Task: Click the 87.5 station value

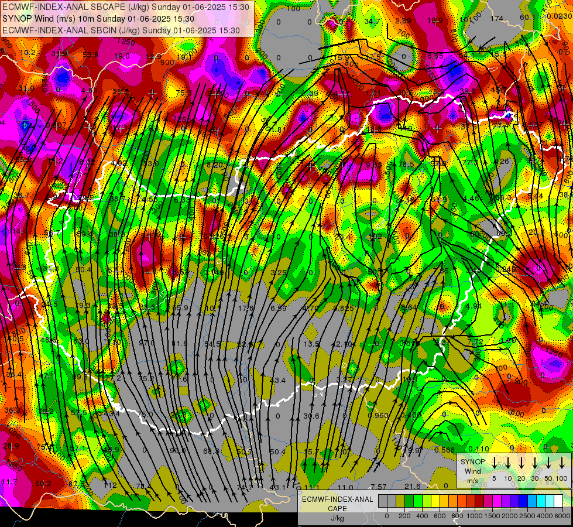Action: (x=76, y=484)
